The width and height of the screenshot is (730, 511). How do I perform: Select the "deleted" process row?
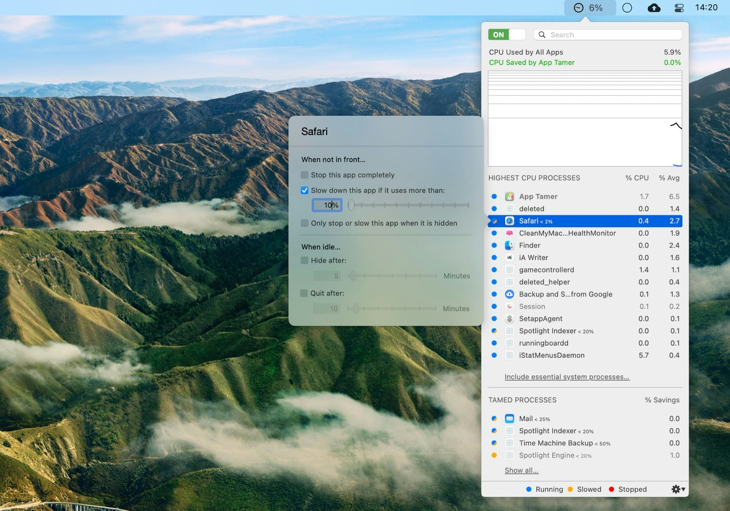click(x=585, y=209)
